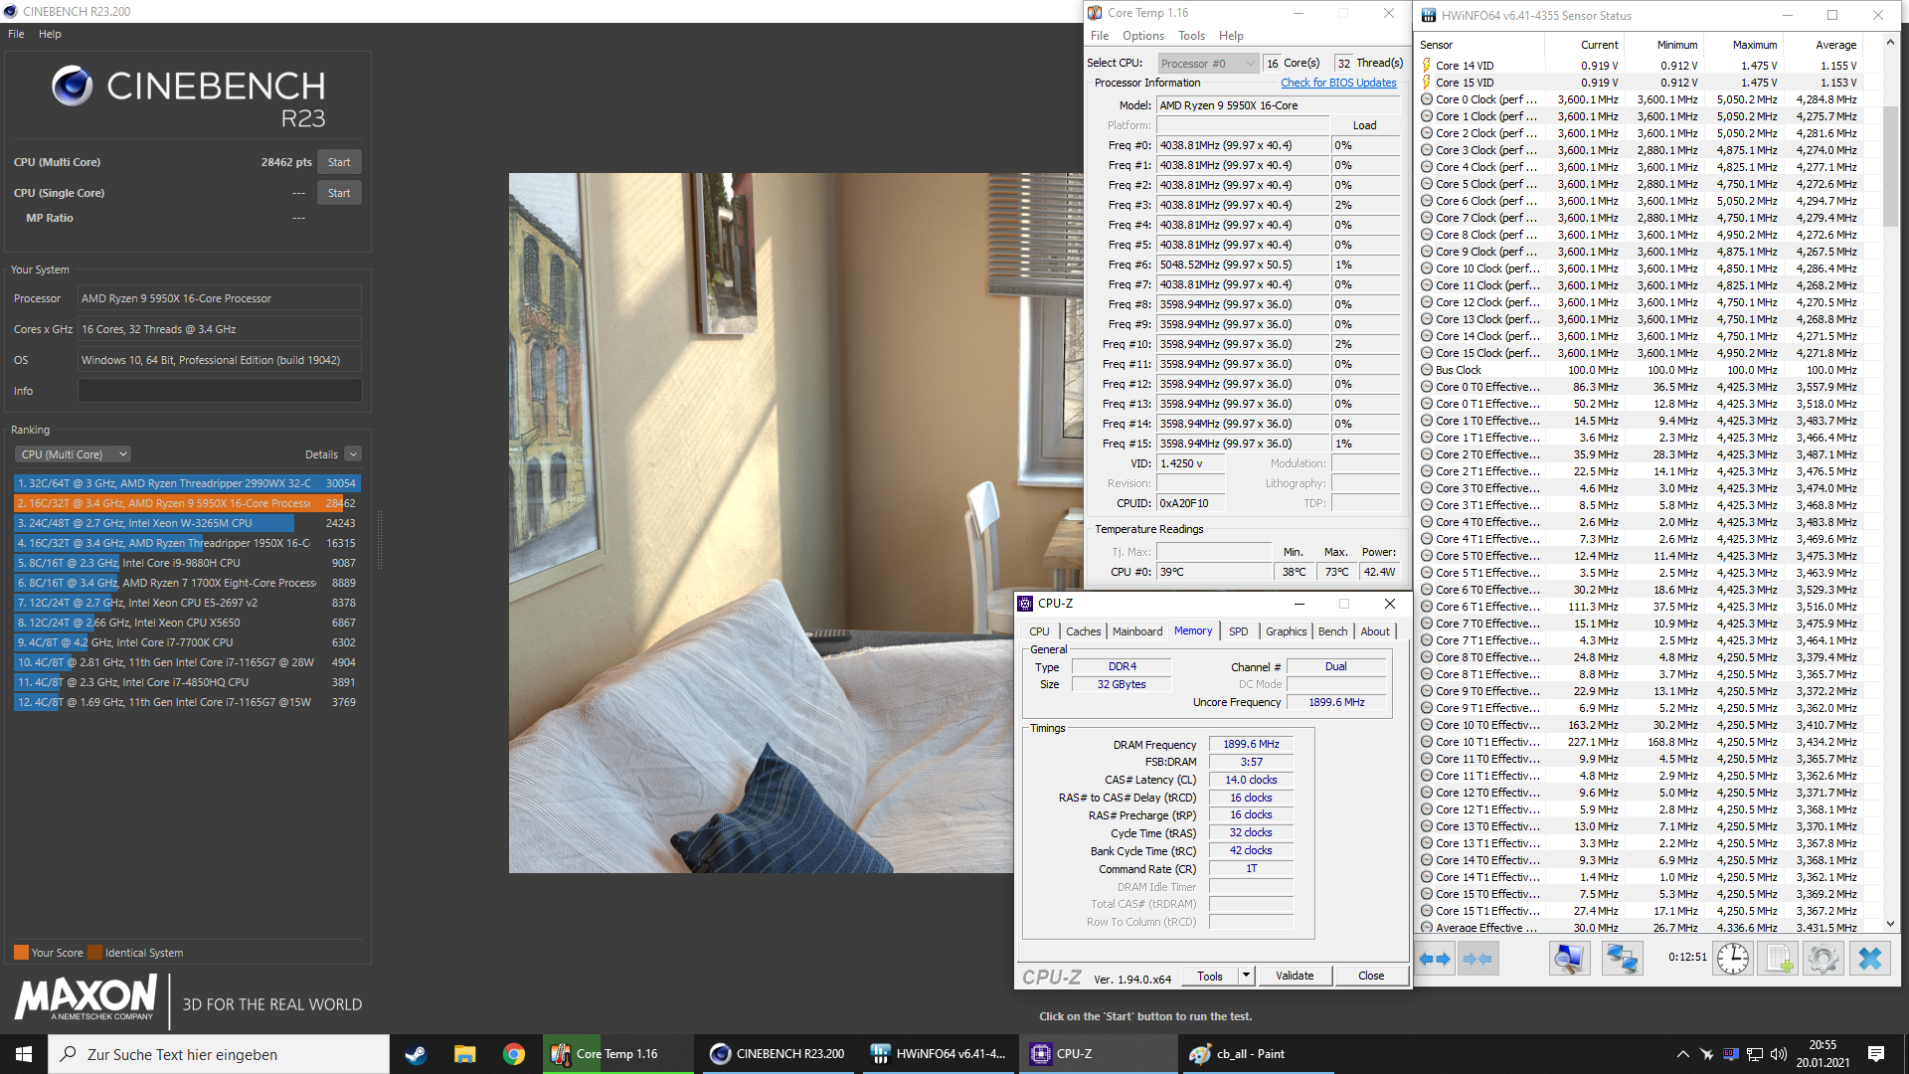This screenshot has height=1074, width=1909.
Task: Open Steam from the taskbar
Action: pyautogui.click(x=416, y=1054)
